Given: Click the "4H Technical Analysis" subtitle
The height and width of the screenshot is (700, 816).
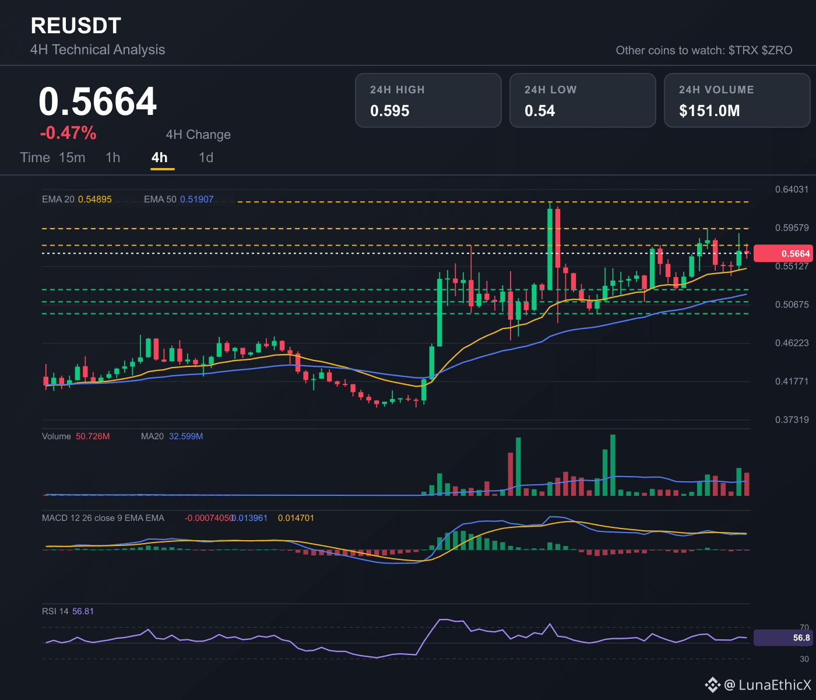Looking at the screenshot, I should pyautogui.click(x=98, y=50).
